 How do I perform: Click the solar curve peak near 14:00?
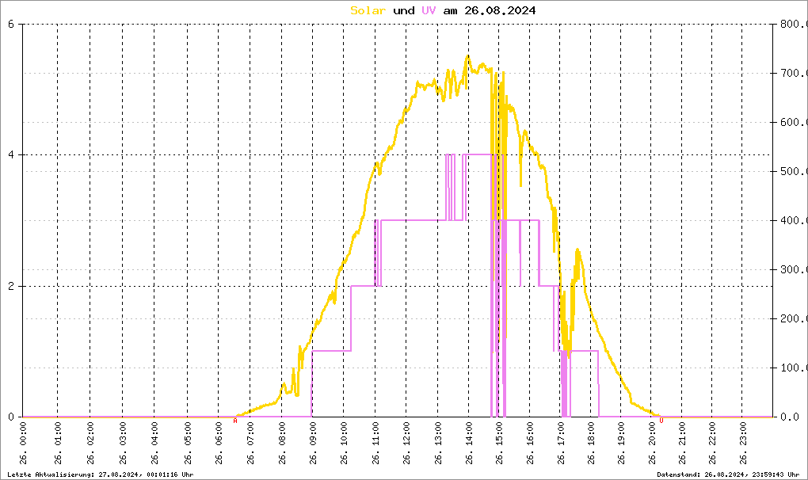coord(468,56)
